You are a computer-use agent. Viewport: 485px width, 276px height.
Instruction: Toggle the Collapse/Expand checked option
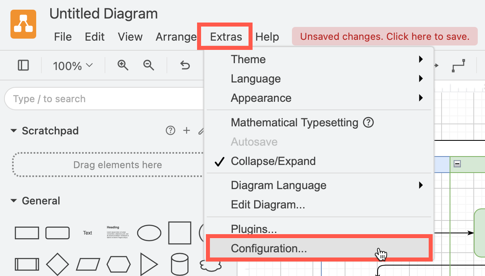319,161
